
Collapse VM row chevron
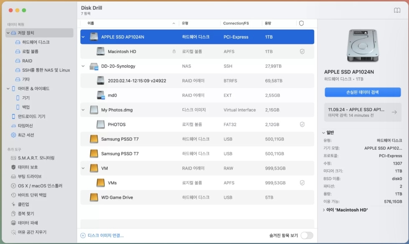click(83, 168)
